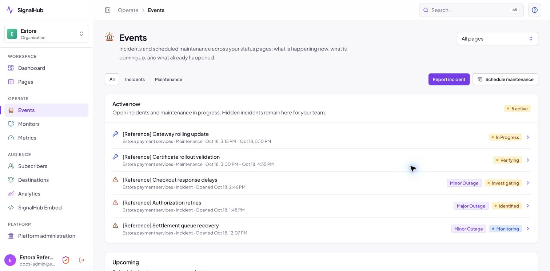Click Minor Outage badge on Settlement queue recovery
550x271 pixels.
(x=469, y=229)
